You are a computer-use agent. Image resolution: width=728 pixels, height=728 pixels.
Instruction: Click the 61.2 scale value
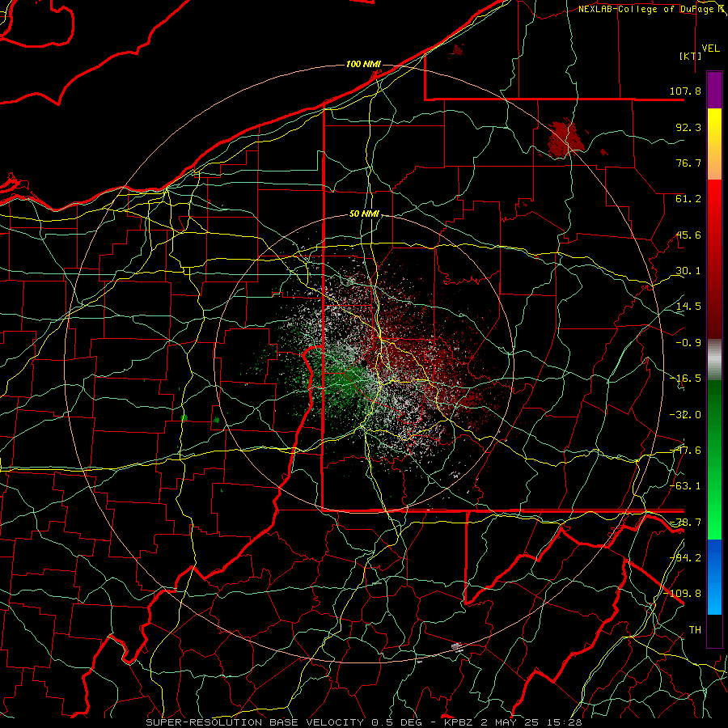click(x=688, y=199)
